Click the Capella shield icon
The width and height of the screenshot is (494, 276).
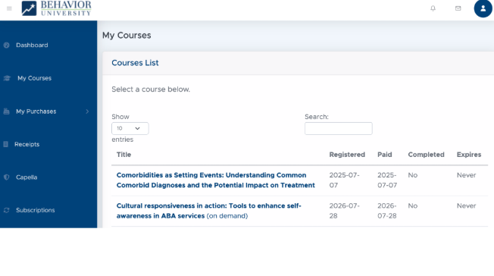pyautogui.click(x=6, y=177)
